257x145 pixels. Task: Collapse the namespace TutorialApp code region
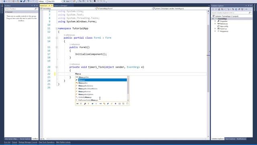[57, 29]
